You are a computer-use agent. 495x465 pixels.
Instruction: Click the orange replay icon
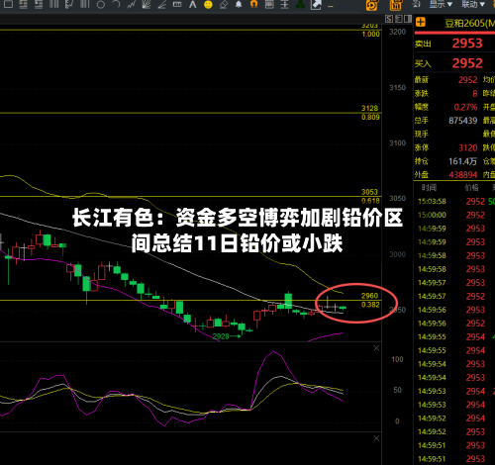pos(371,5)
